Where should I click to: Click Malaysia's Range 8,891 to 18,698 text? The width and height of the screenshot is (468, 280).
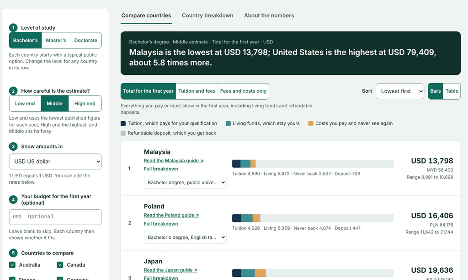click(430, 177)
